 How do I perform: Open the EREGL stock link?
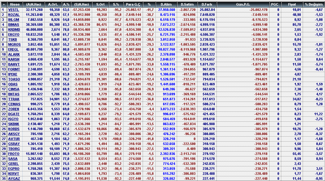click(x=14, y=49)
